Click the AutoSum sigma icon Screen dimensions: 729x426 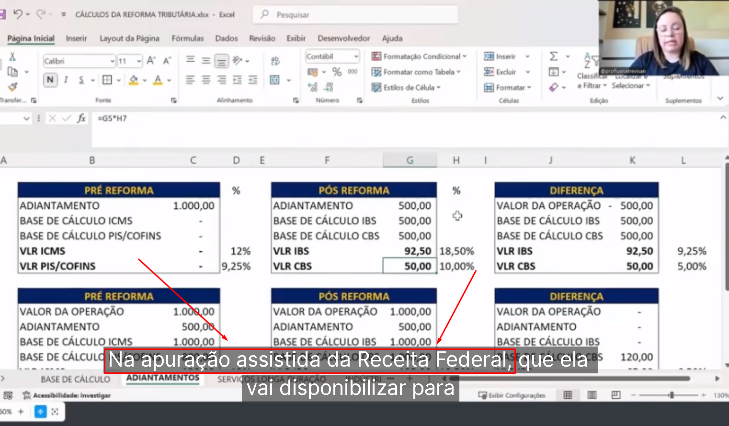(554, 56)
